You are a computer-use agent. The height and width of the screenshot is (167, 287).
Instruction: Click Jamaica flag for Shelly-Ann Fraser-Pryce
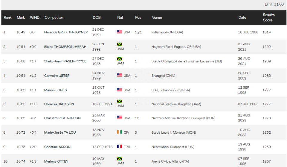point(119,59)
